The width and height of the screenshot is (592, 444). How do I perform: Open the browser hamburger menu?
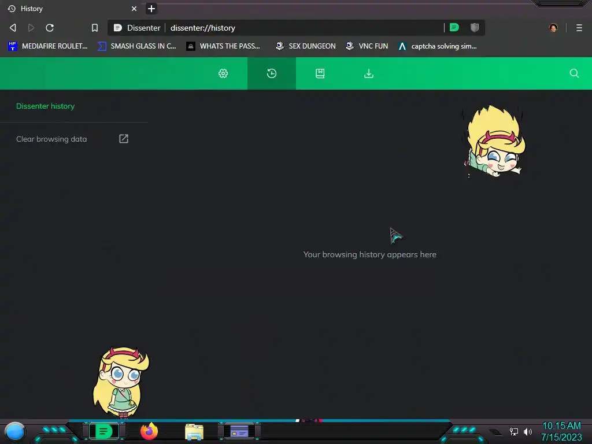579,28
